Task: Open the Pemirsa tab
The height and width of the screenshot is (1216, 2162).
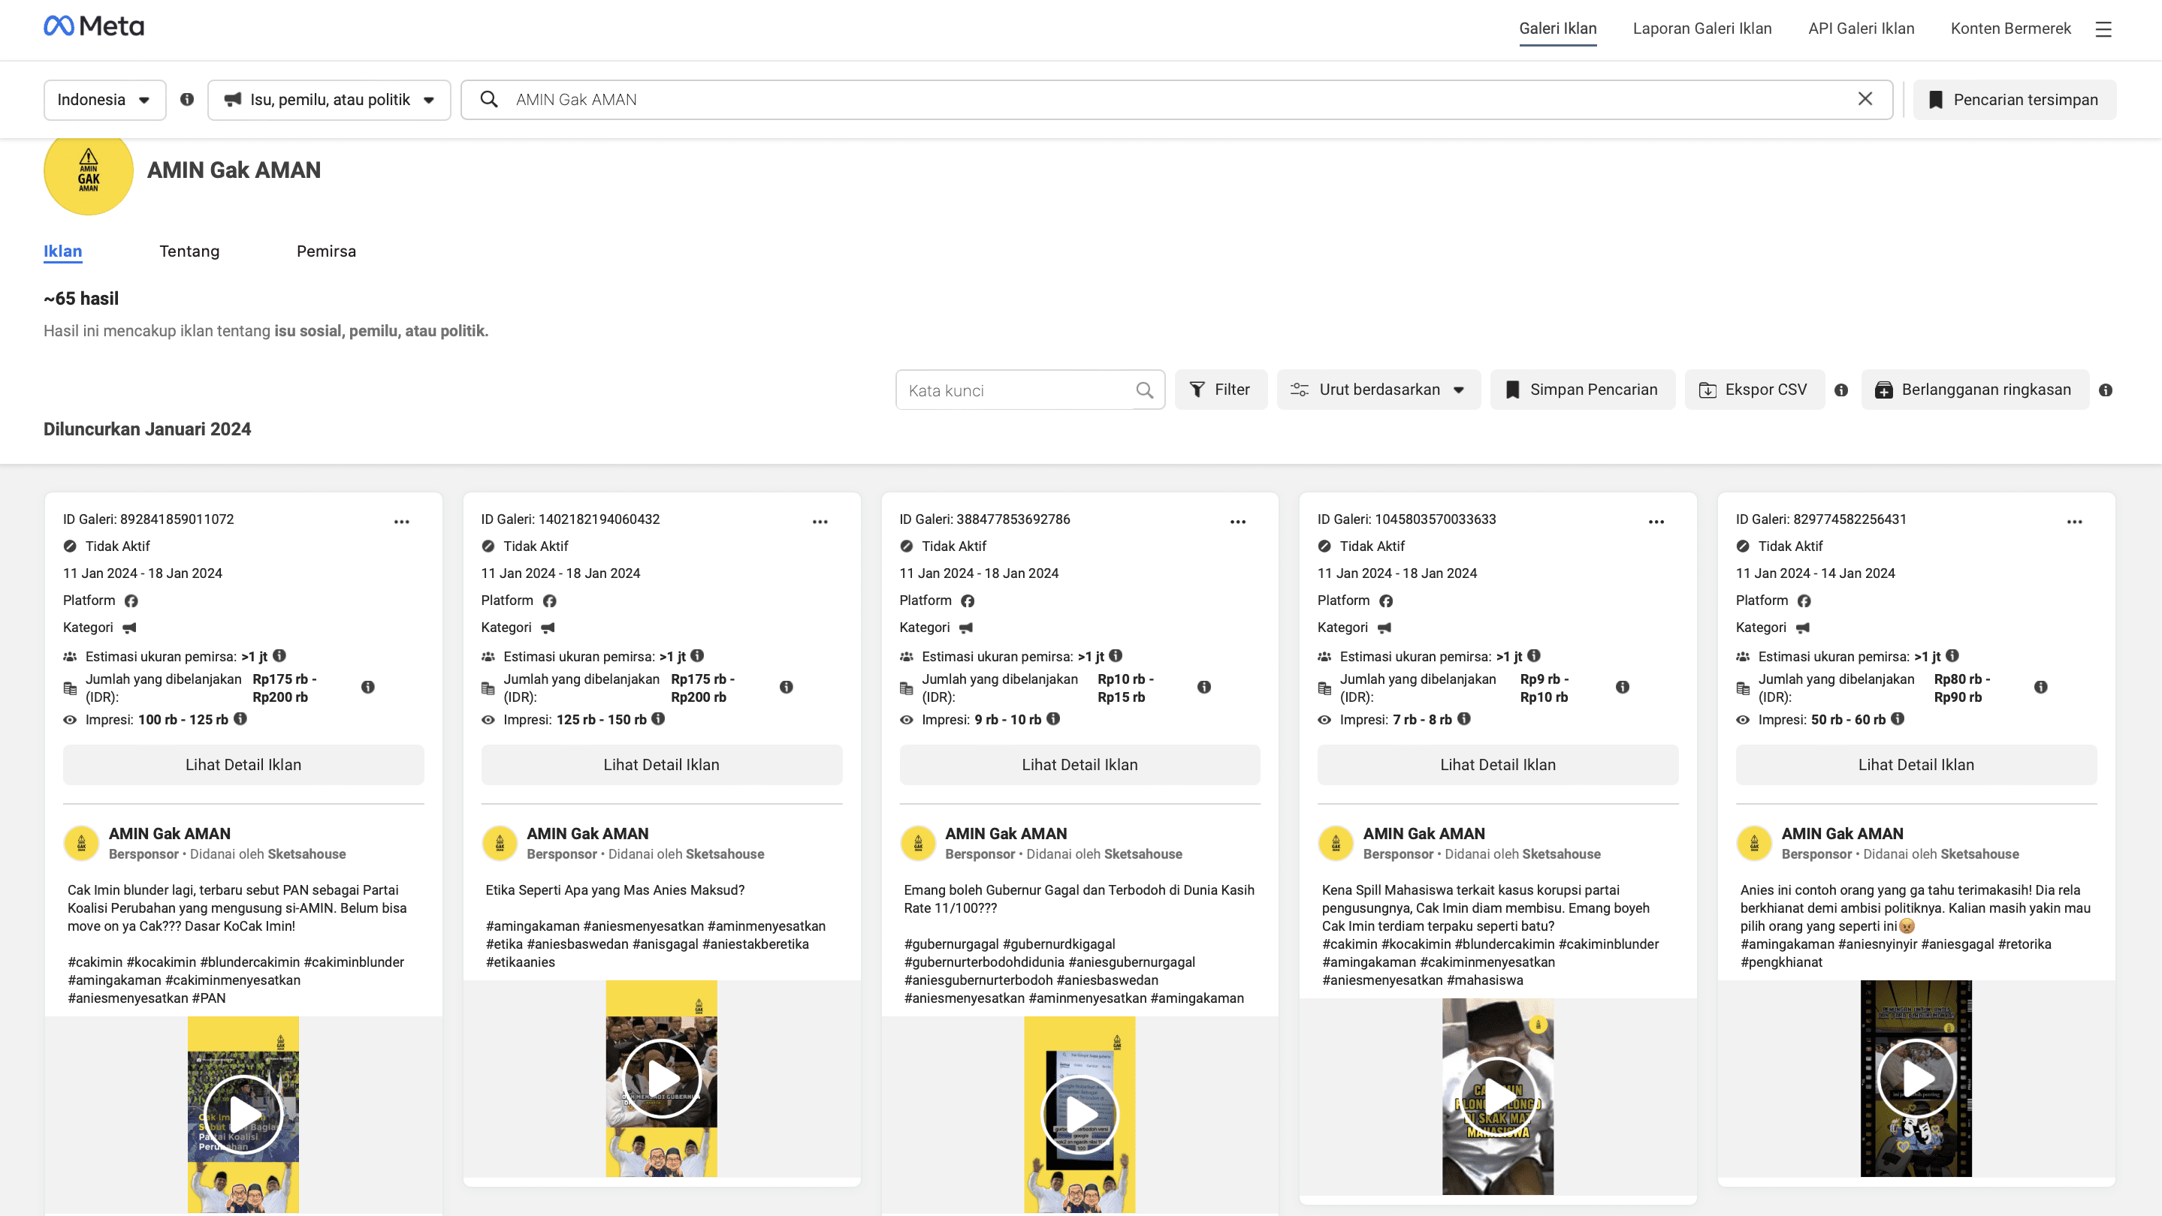Action: (x=325, y=251)
